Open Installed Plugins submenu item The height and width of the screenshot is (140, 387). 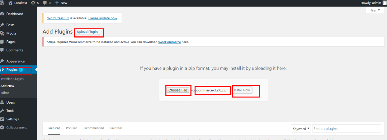click(x=12, y=79)
